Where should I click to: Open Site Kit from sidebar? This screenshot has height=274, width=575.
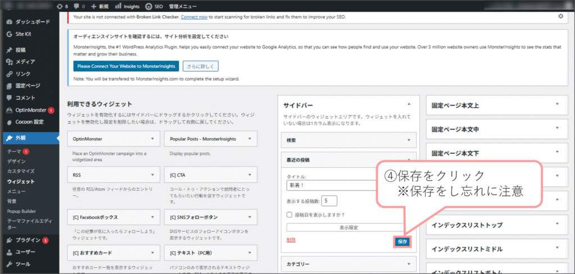(10, 34)
